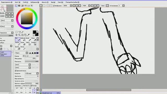Toggle the color wheel panel icon
This screenshot has width=167, height=94.
pyautogui.click(x=16, y=6)
